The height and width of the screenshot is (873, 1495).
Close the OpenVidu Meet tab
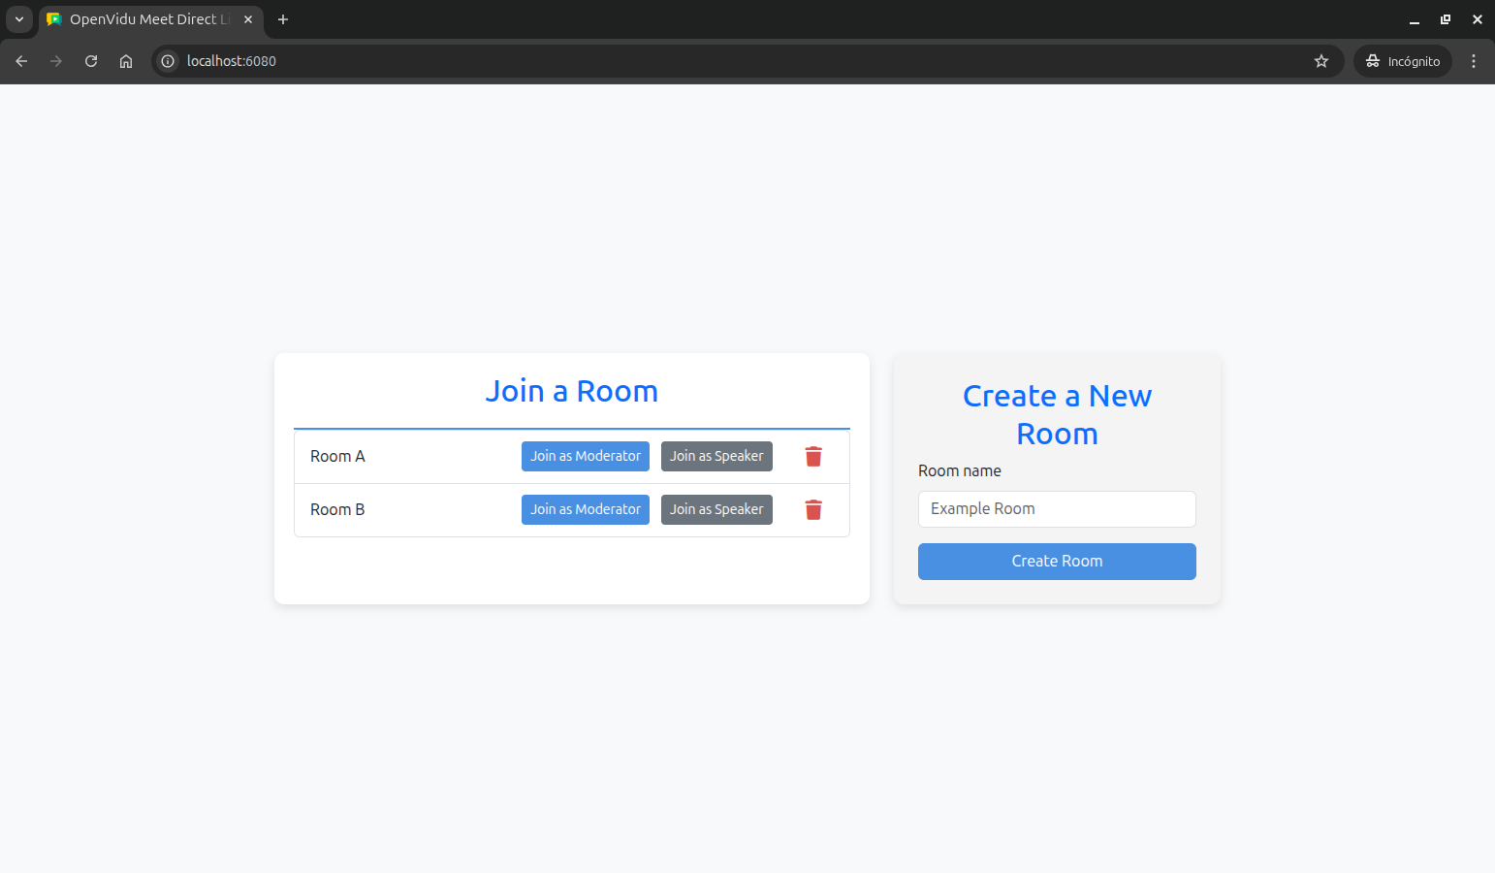point(248,19)
